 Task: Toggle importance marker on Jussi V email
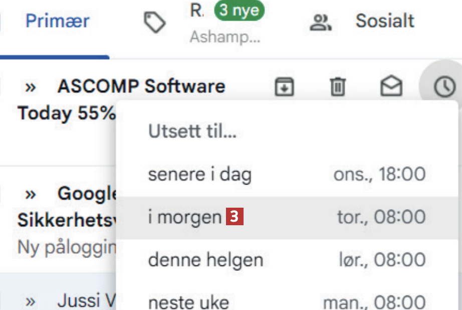pos(31,301)
